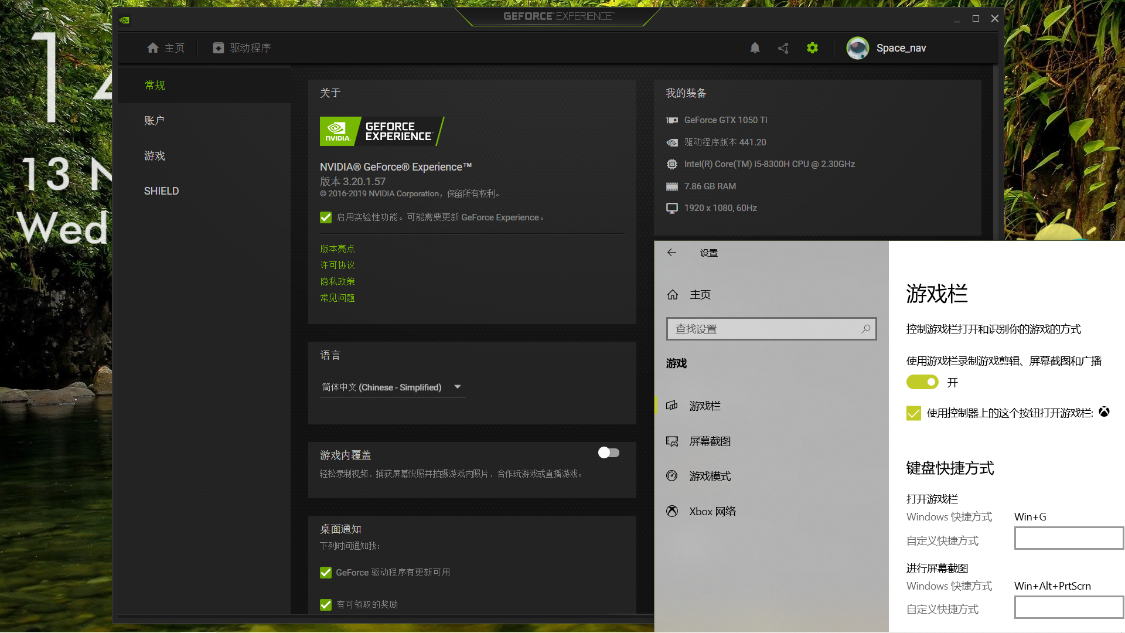Click the Space_nav profile avatar
This screenshot has width=1125, height=633.
(x=858, y=48)
